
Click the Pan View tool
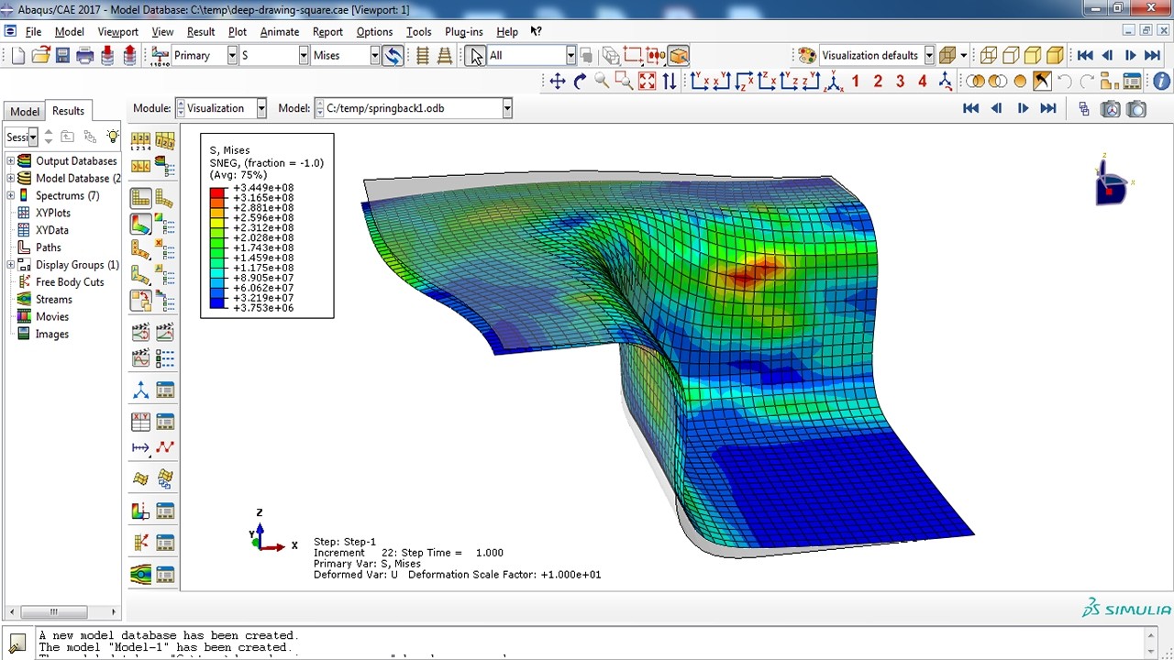coord(557,82)
